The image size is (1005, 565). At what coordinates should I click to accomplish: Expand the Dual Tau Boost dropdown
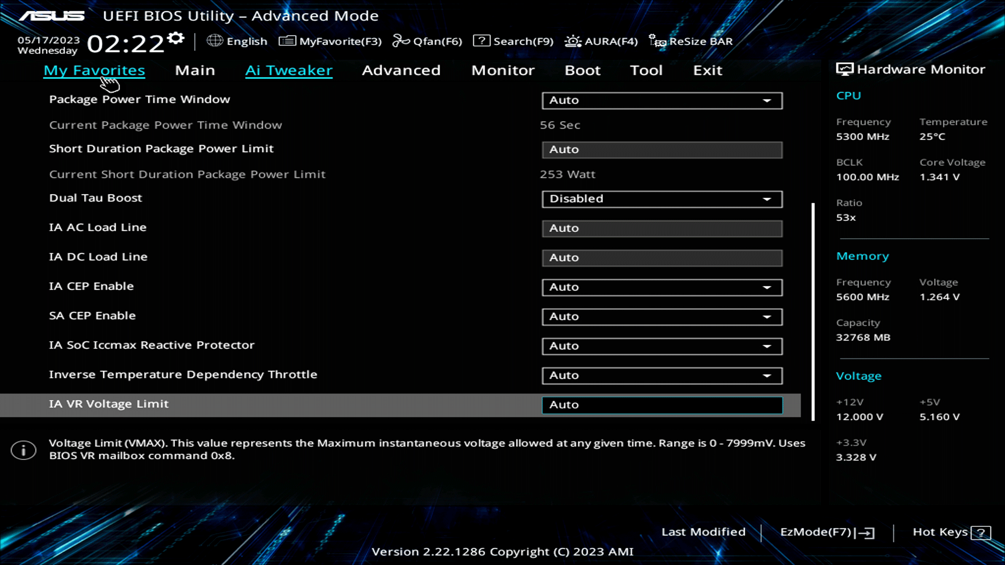662,199
